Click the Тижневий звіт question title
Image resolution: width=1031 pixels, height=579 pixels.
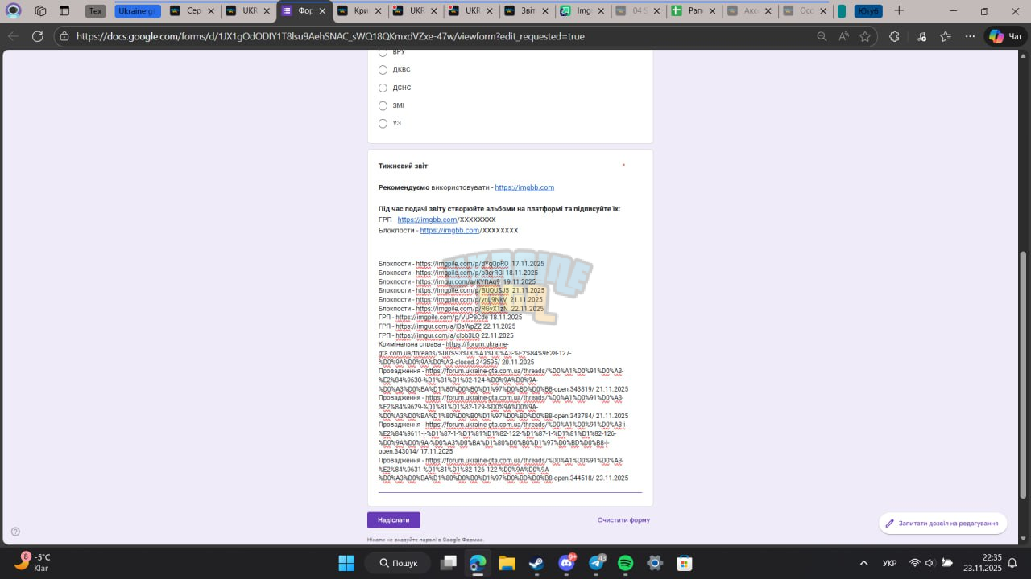click(x=403, y=166)
